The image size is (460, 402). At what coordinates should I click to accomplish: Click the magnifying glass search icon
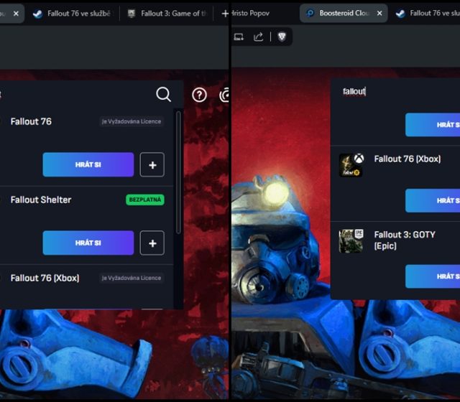(x=163, y=95)
